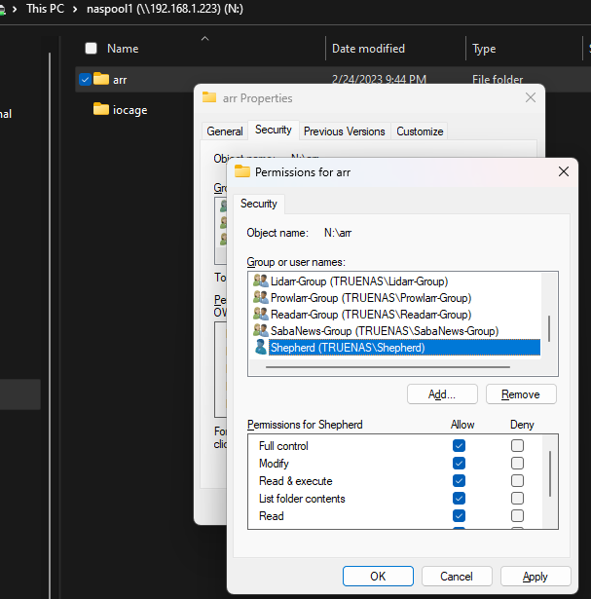Click the Lidarr-Group user group icon
The image size is (591, 599).
[260, 281]
